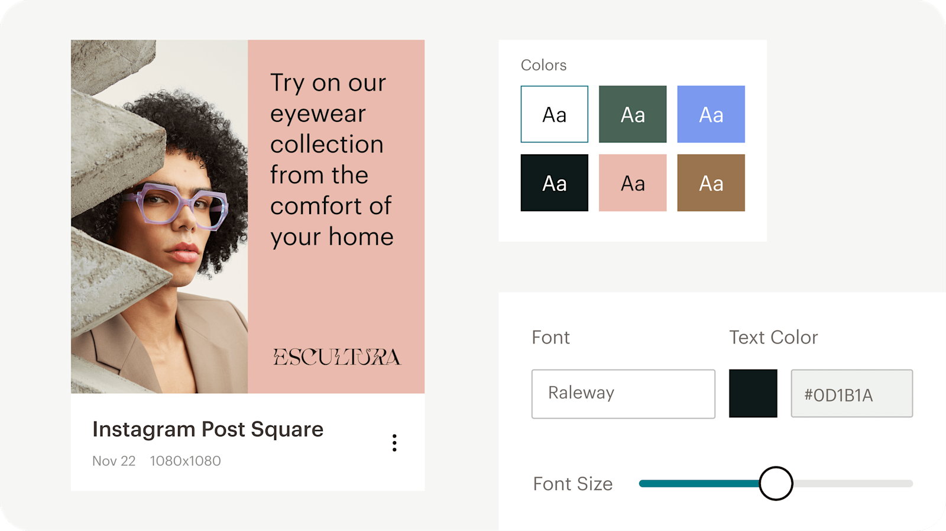Click the 1080x1080 dimensions label

(186, 461)
